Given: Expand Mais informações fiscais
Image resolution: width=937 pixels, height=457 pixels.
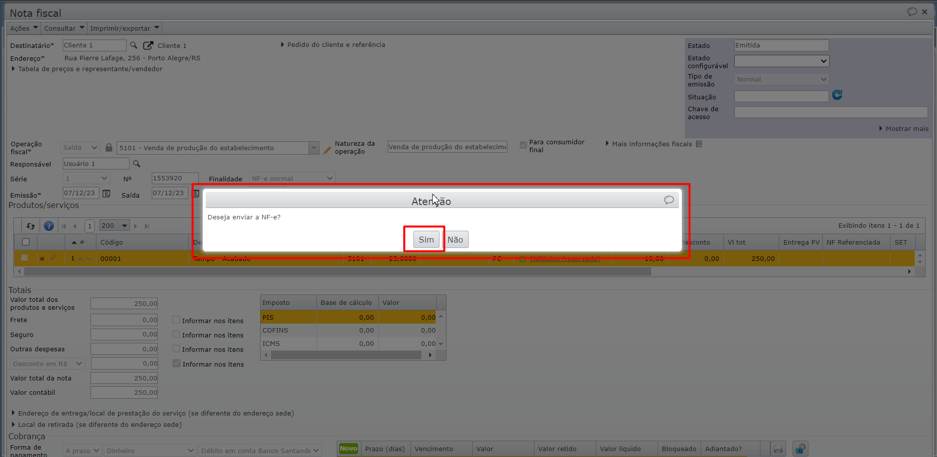Looking at the screenshot, I should (x=649, y=144).
